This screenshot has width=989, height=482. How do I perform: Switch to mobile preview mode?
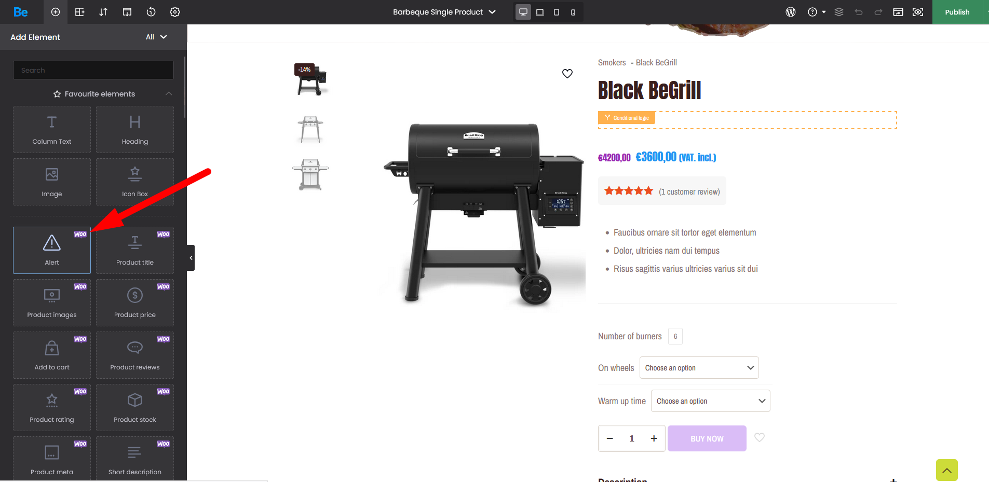click(x=573, y=12)
